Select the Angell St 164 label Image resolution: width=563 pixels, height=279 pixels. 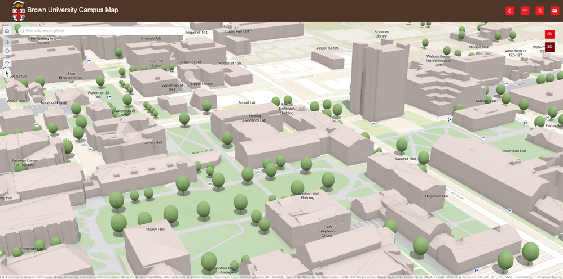point(196,33)
